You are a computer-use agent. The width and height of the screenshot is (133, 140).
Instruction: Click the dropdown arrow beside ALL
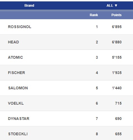[x=116, y=6]
